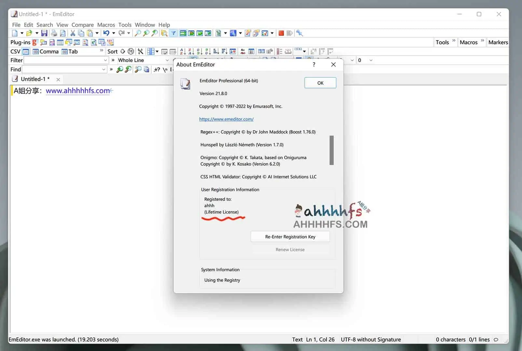Click the red Stop macro icon

click(281, 33)
